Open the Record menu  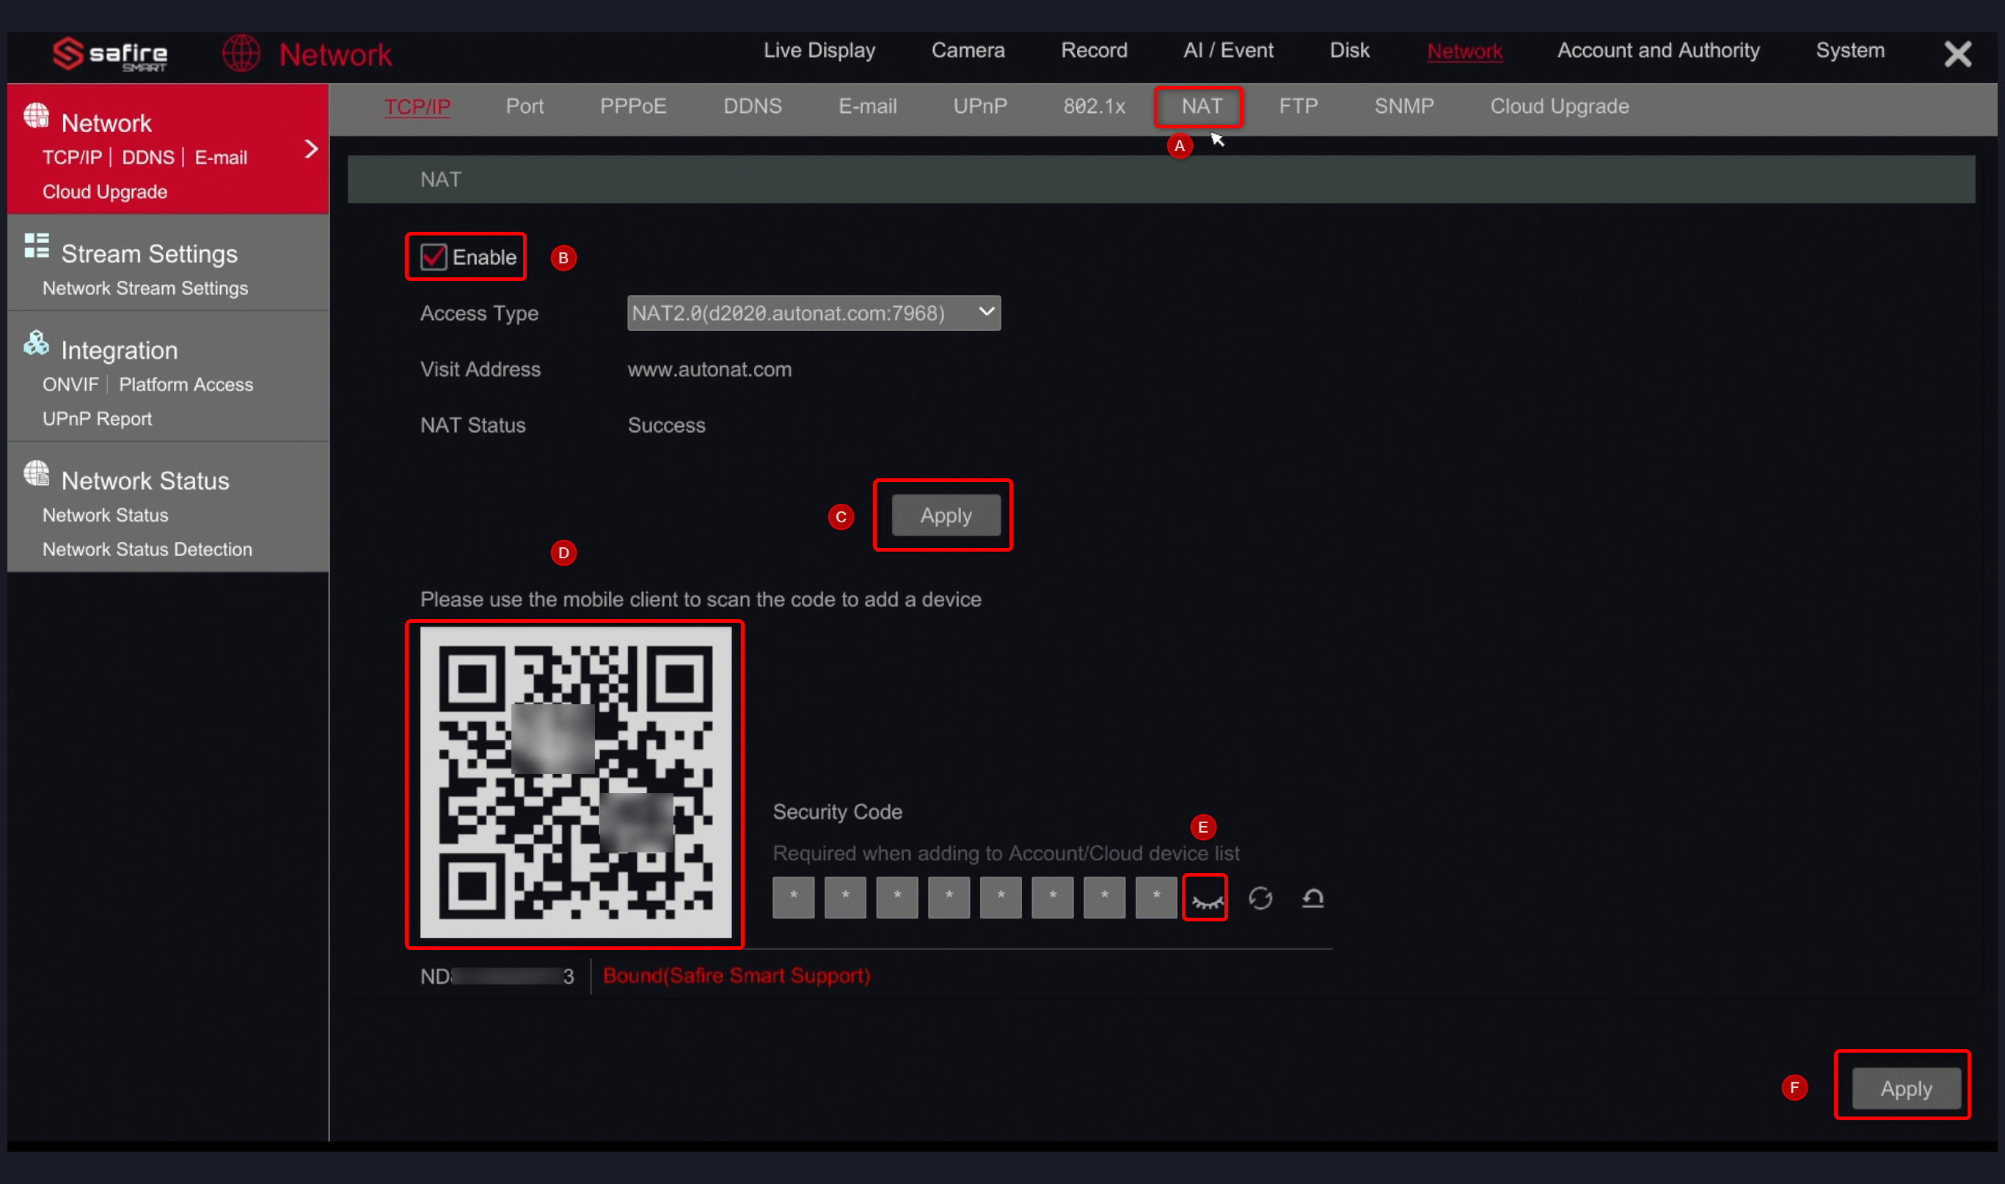tap(1094, 49)
